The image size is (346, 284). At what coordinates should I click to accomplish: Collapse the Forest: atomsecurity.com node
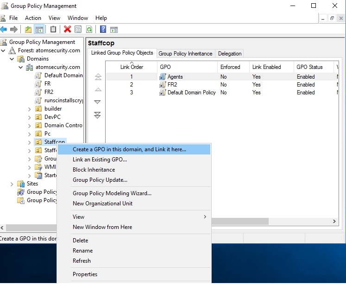[x=4, y=50]
